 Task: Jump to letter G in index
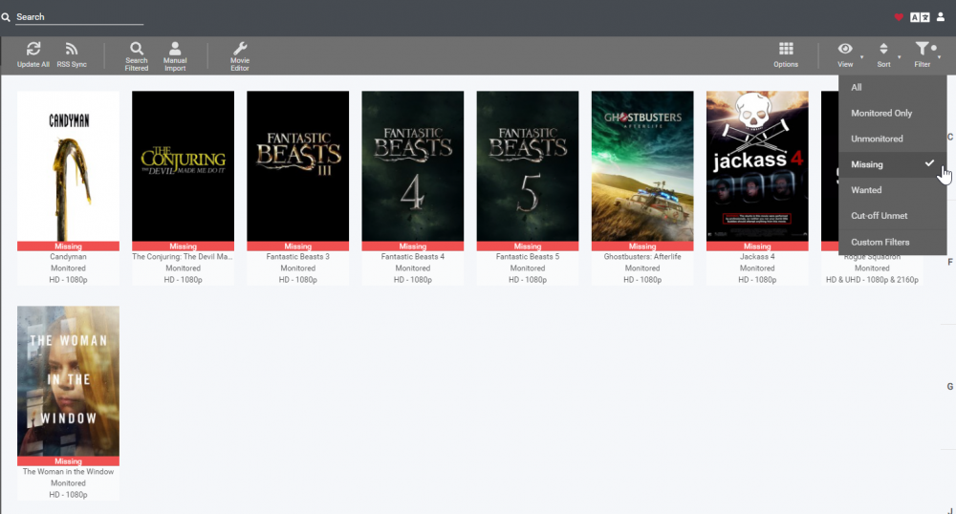[950, 387]
